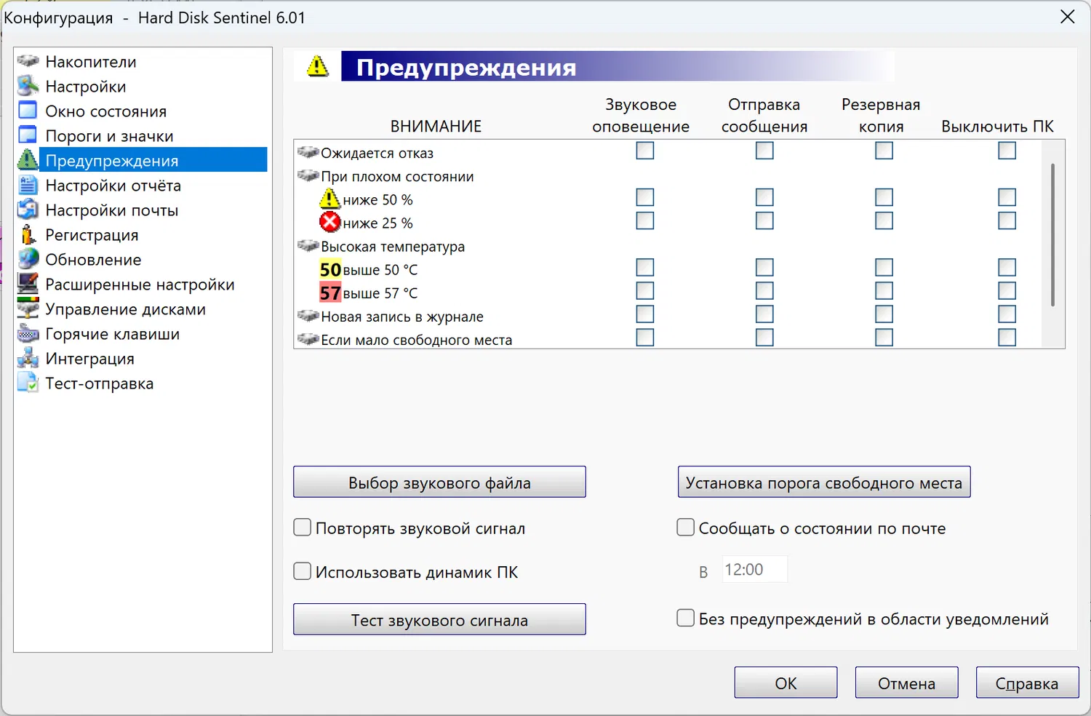Click the red cross icon beside ниже 25 %
The height and width of the screenshot is (716, 1091).
[x=330, y=222]
